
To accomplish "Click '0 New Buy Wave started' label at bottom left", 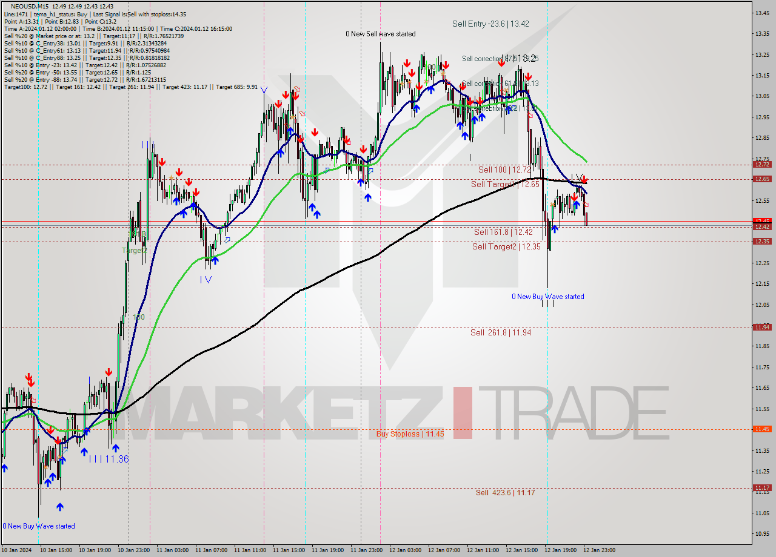I will 39,526.
